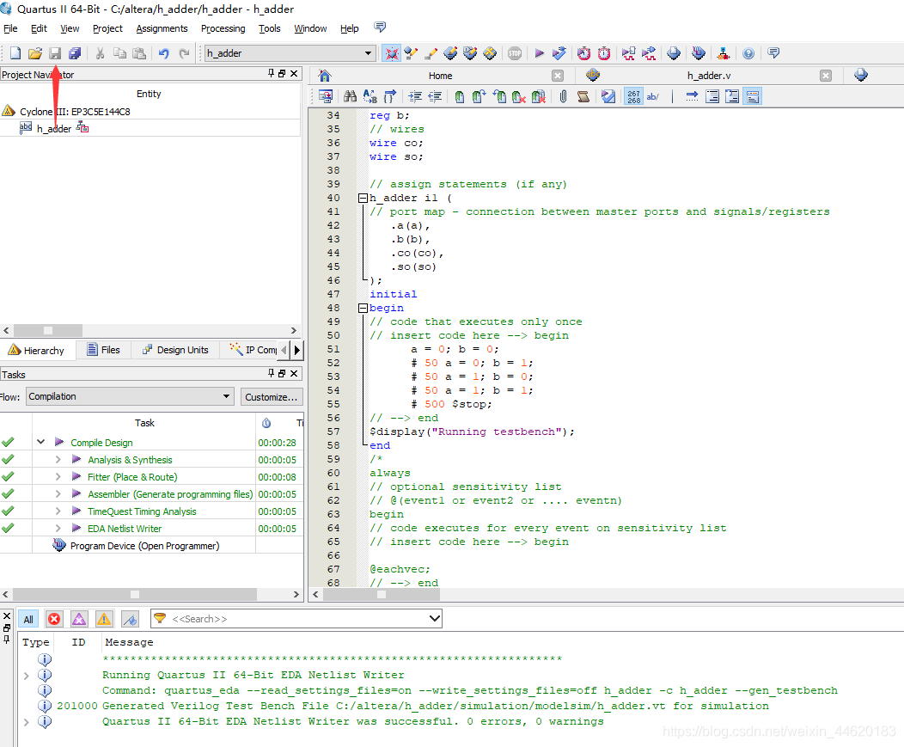Click the Help globe icon

pyautogui.click(x=748, y=53)
